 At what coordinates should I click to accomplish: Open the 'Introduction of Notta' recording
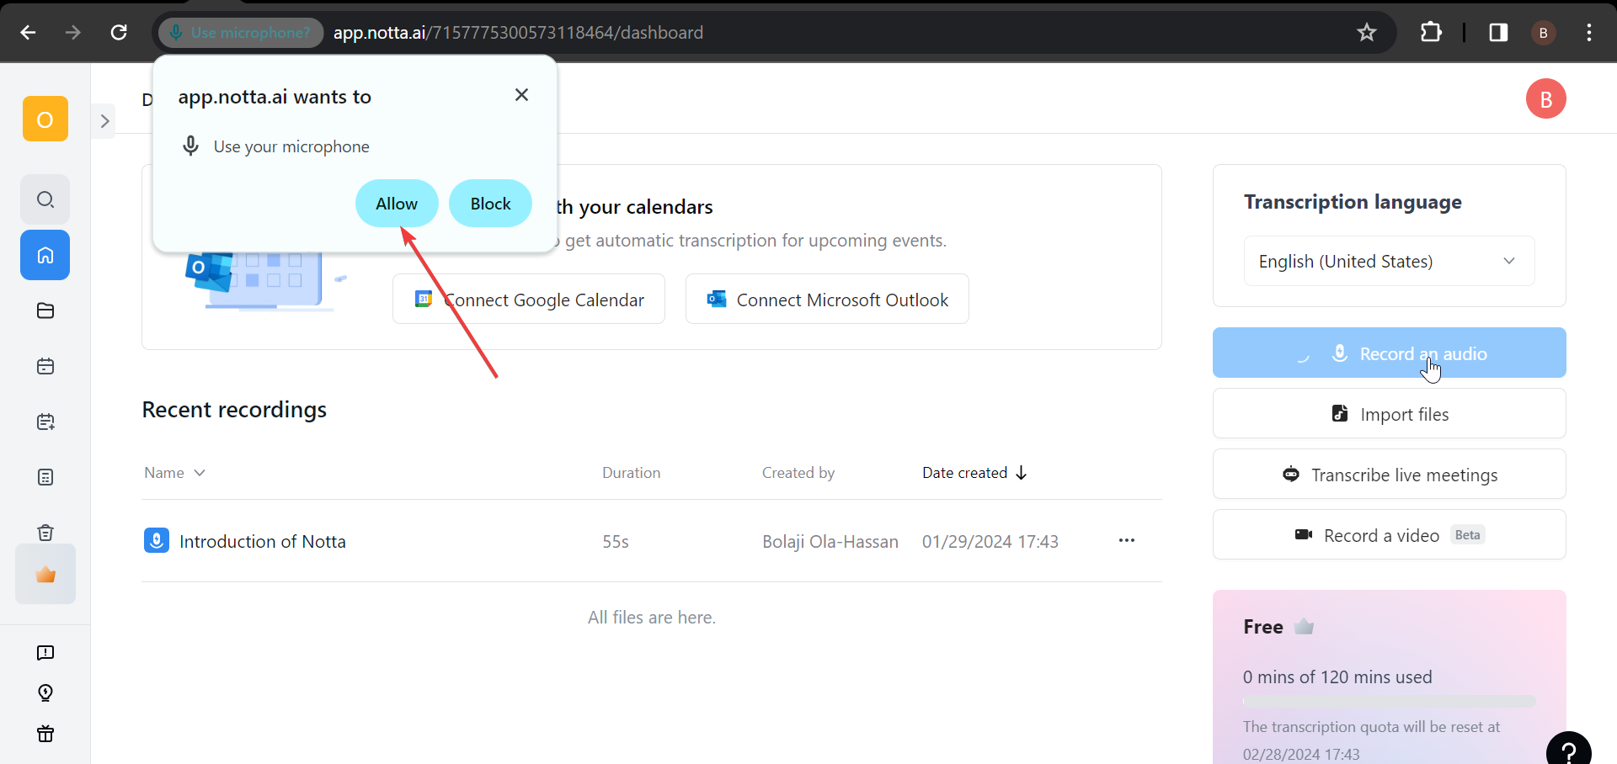click(x=263, y=541)
